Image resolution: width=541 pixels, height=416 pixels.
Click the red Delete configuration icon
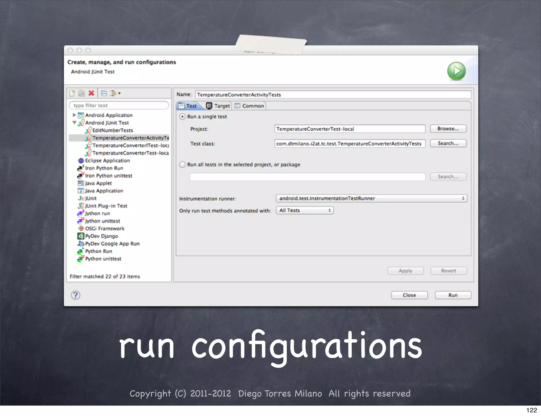click(x=91, y=93)
